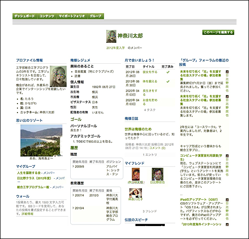Click the completed checkmark for 彼女を作る task
249x239 pixels.
(168, 72)
